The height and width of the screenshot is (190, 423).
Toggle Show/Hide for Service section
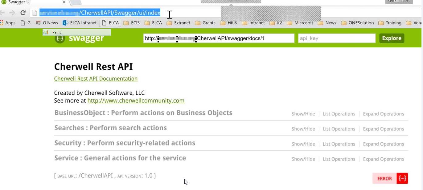[303, 159]
